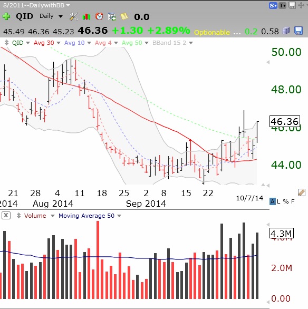The width and height of the screenshot is (308, 309).
Task: Click the move crosshair icon in title bar
Action: point(301,5)
